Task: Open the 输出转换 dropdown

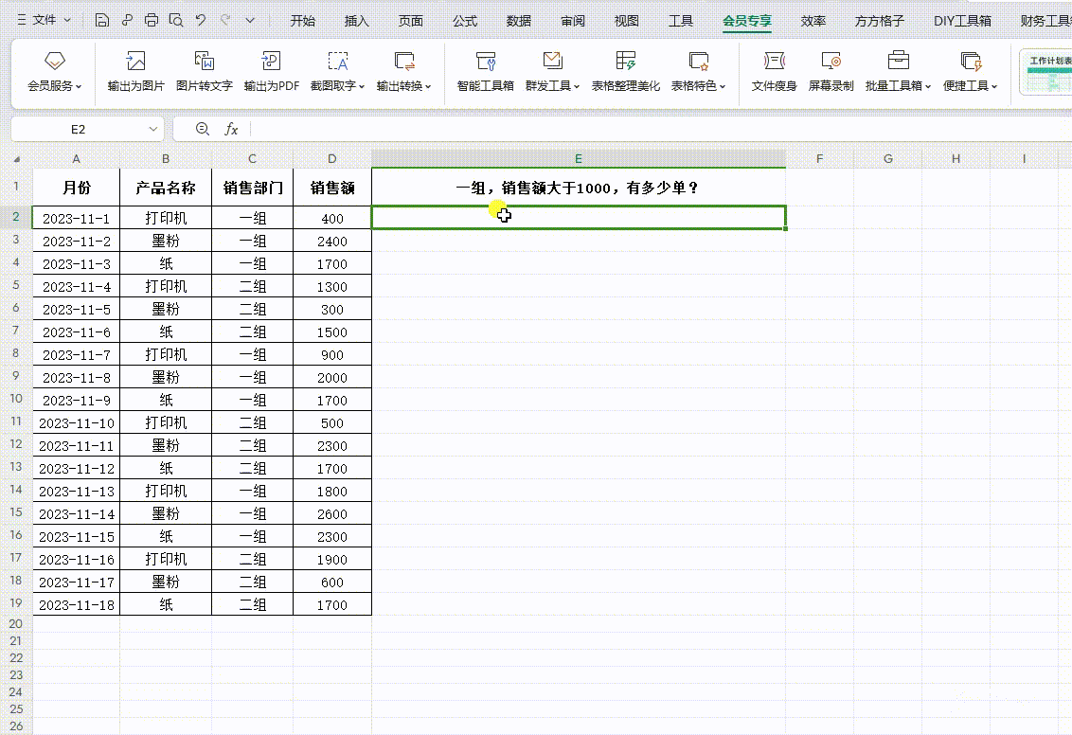Action: 404,71
